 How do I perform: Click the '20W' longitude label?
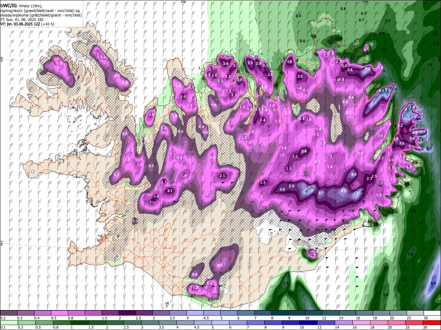[183, 2]
